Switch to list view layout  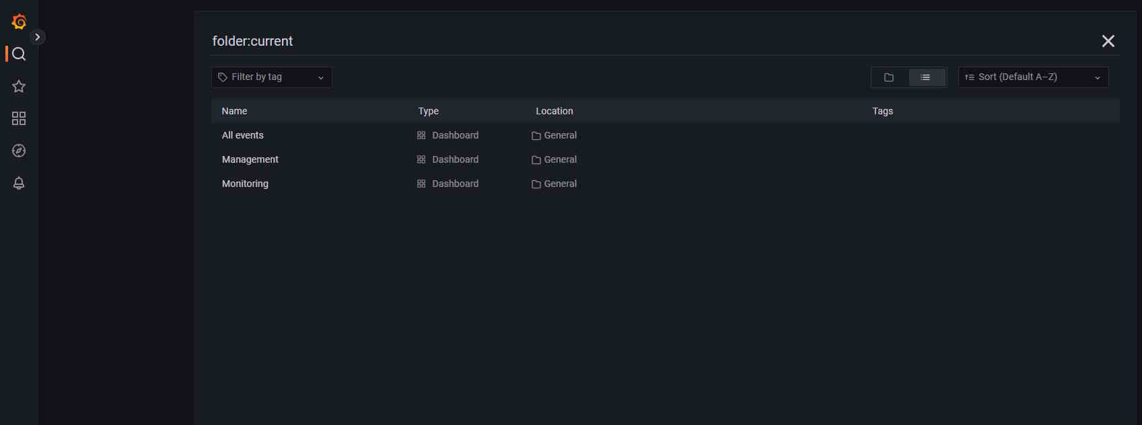pos(926,77)
